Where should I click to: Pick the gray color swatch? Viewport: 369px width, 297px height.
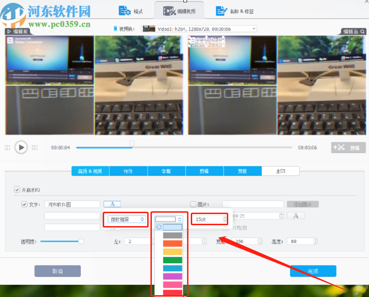click(173, 235)
